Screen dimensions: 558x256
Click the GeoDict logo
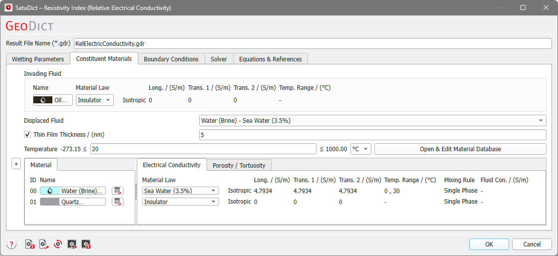pos(30,27)
